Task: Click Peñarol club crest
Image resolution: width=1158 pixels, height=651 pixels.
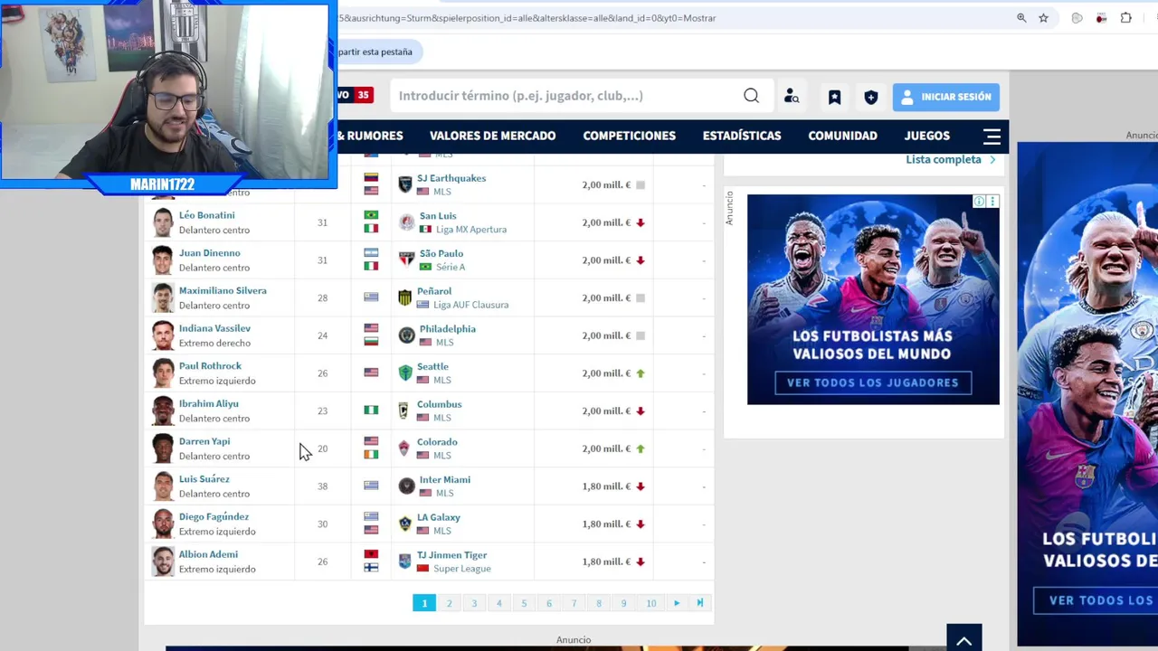Action: (405, 297)
